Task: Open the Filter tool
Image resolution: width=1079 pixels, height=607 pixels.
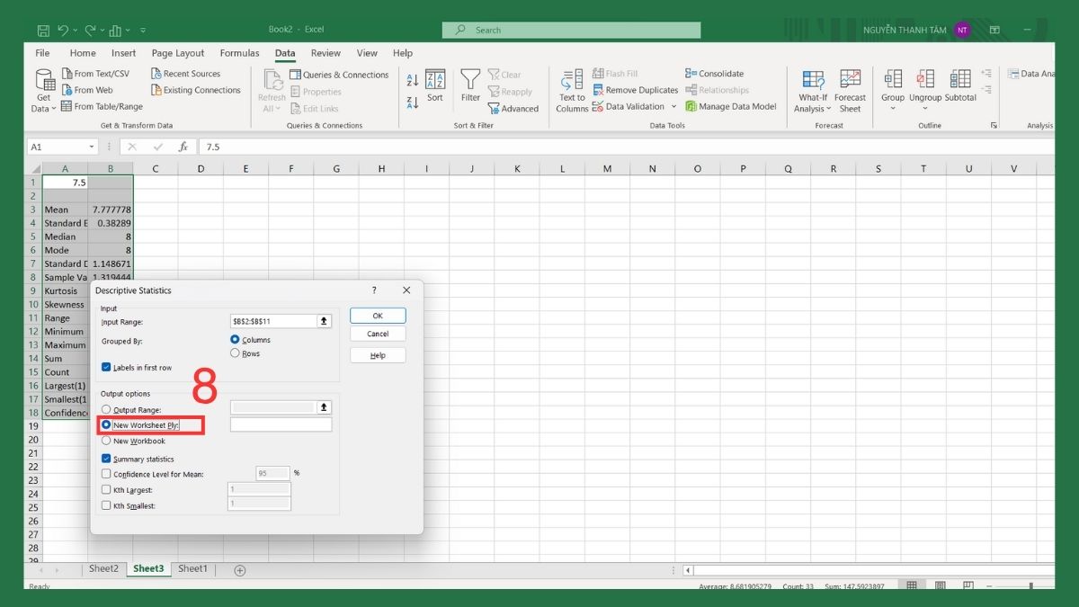Action: pos(470,87)
